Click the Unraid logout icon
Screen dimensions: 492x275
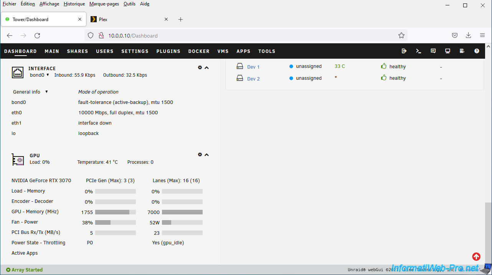point(404,51)
